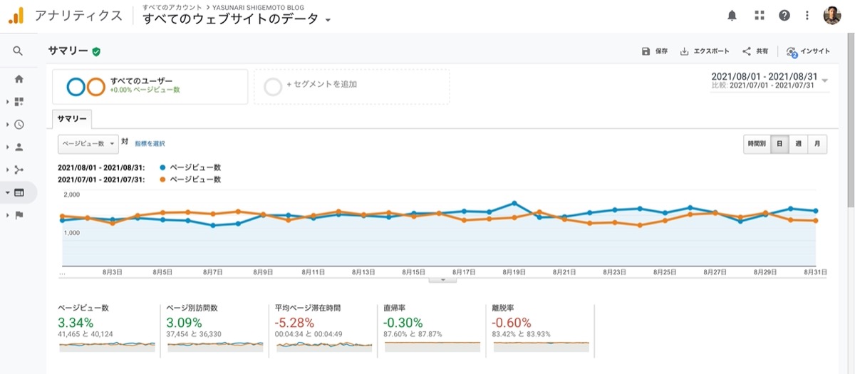Open the view selector dropdown arrow

[328, 20]
